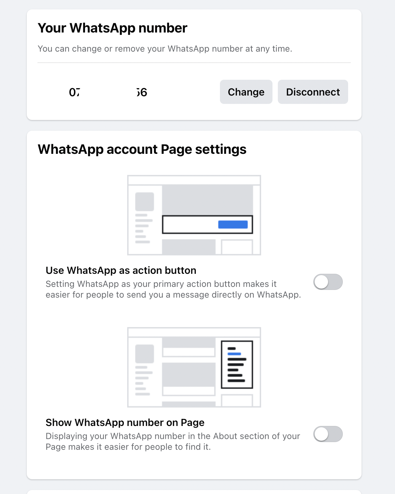Click the profile placeholder in first illustration
The image size is (395, 494).
click(145, 202)
